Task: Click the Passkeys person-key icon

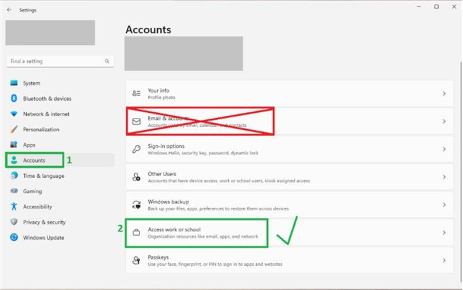Action: [136, 260]
